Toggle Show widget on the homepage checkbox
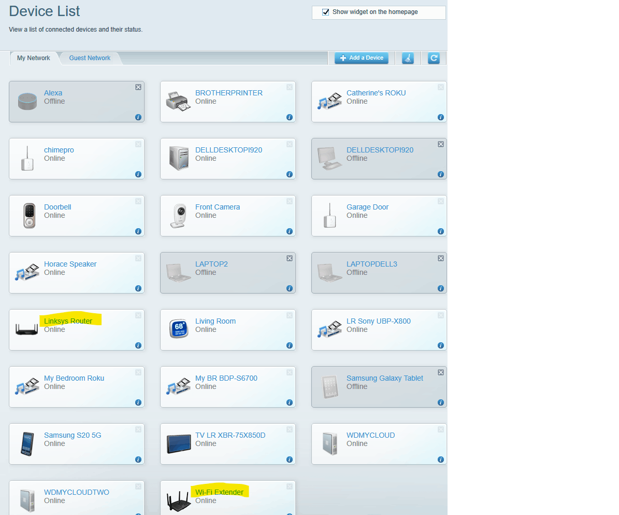Image resolution: width=619 pixels, height=515 pixels. (x=326, y=12)
